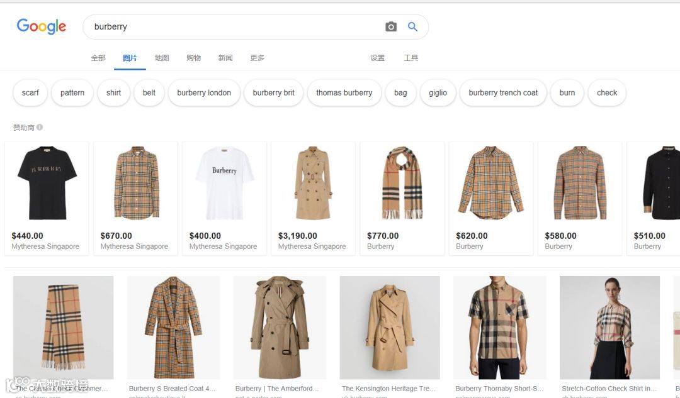Click Stretch-Cotton Check Shirt caption
This screenshot has height=398, width=680.
(609, 389)
